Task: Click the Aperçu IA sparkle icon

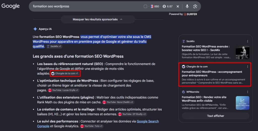Action: [35, 29]
